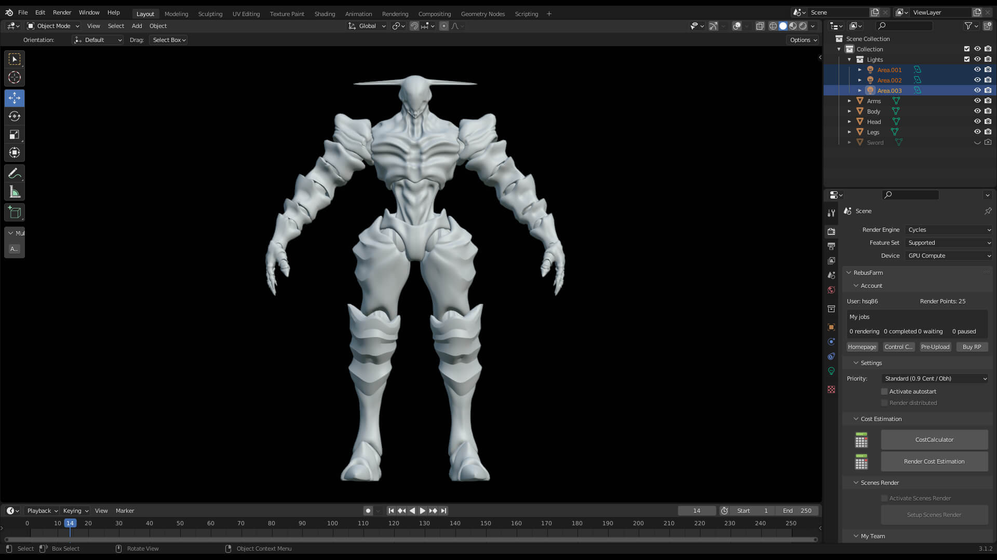Open the Texture properties tab

click(831, 389)
